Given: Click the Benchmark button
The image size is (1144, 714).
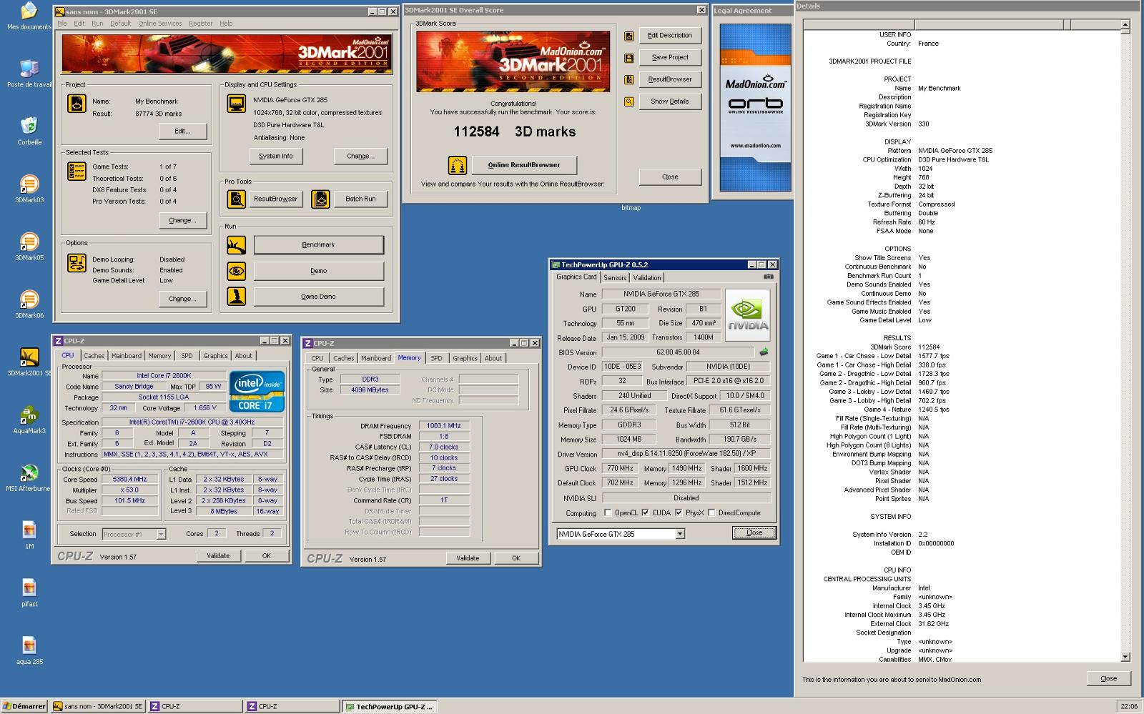Looking at the screenshot, I should point(318,245).
